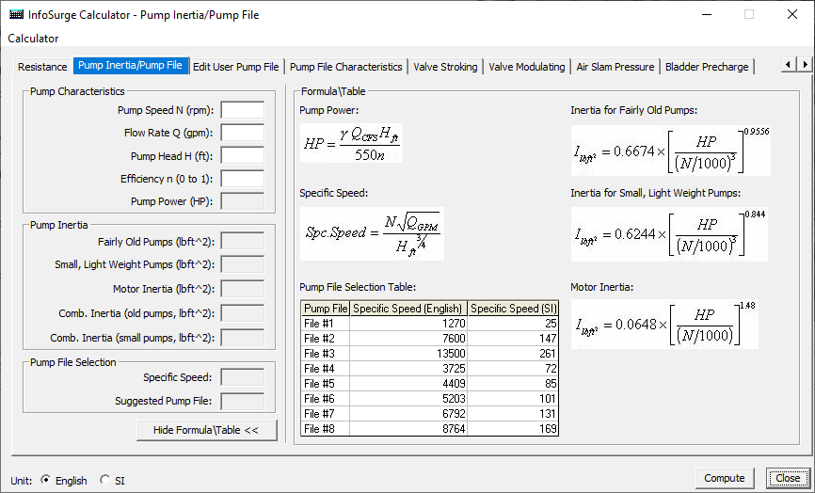Select the File #4 row header
This screenshot has height=493, width=815.
326,369
